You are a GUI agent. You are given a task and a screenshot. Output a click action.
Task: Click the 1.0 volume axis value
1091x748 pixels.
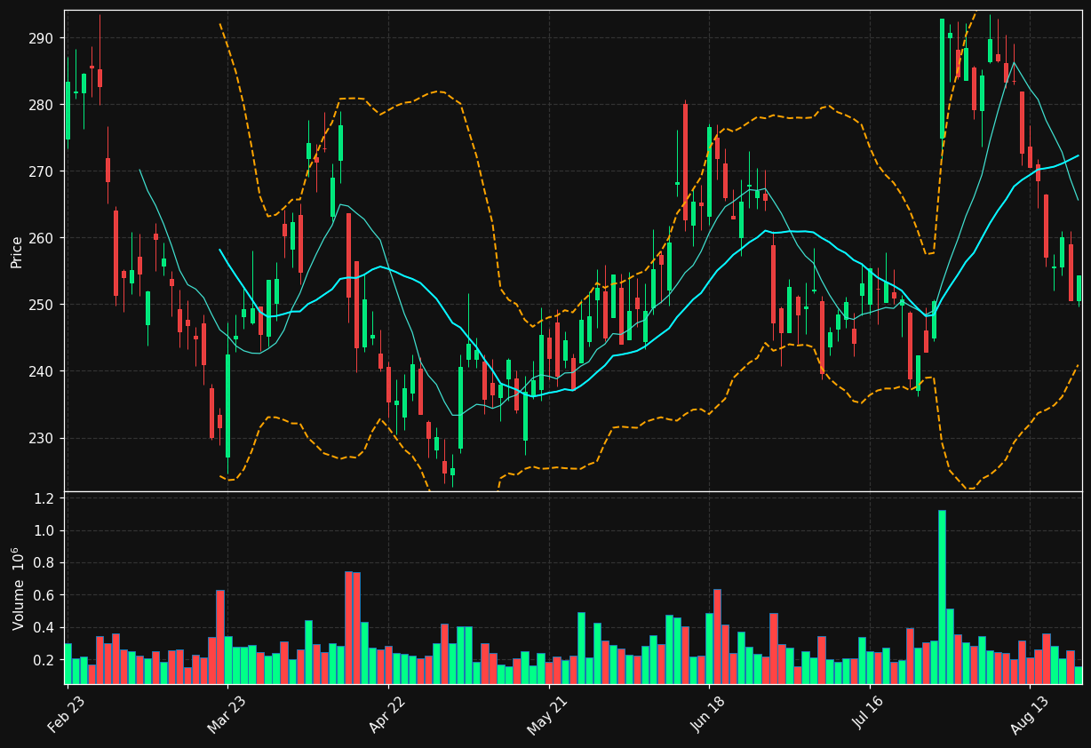click(x=44, y=531)
